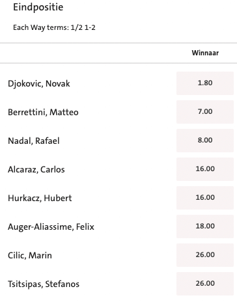Screen dimensions: 237x302
Task: Click the Berrettini, Matteo player name
Action: (x=43, y=112)
